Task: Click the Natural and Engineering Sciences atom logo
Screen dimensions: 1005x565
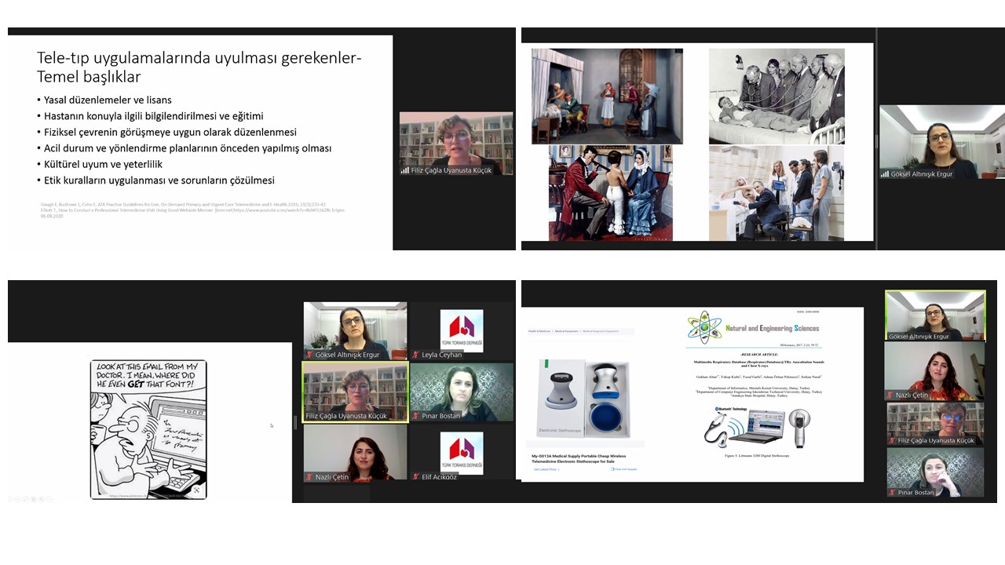Action: pyautogui.click(x=703, y=328)
